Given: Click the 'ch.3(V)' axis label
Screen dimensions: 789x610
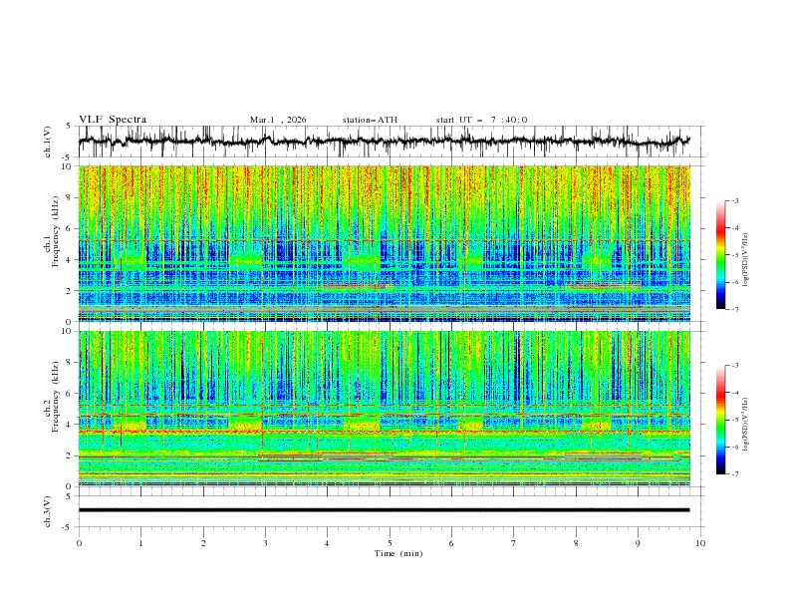Looking at the screenshot, I should tap(48, 511).
